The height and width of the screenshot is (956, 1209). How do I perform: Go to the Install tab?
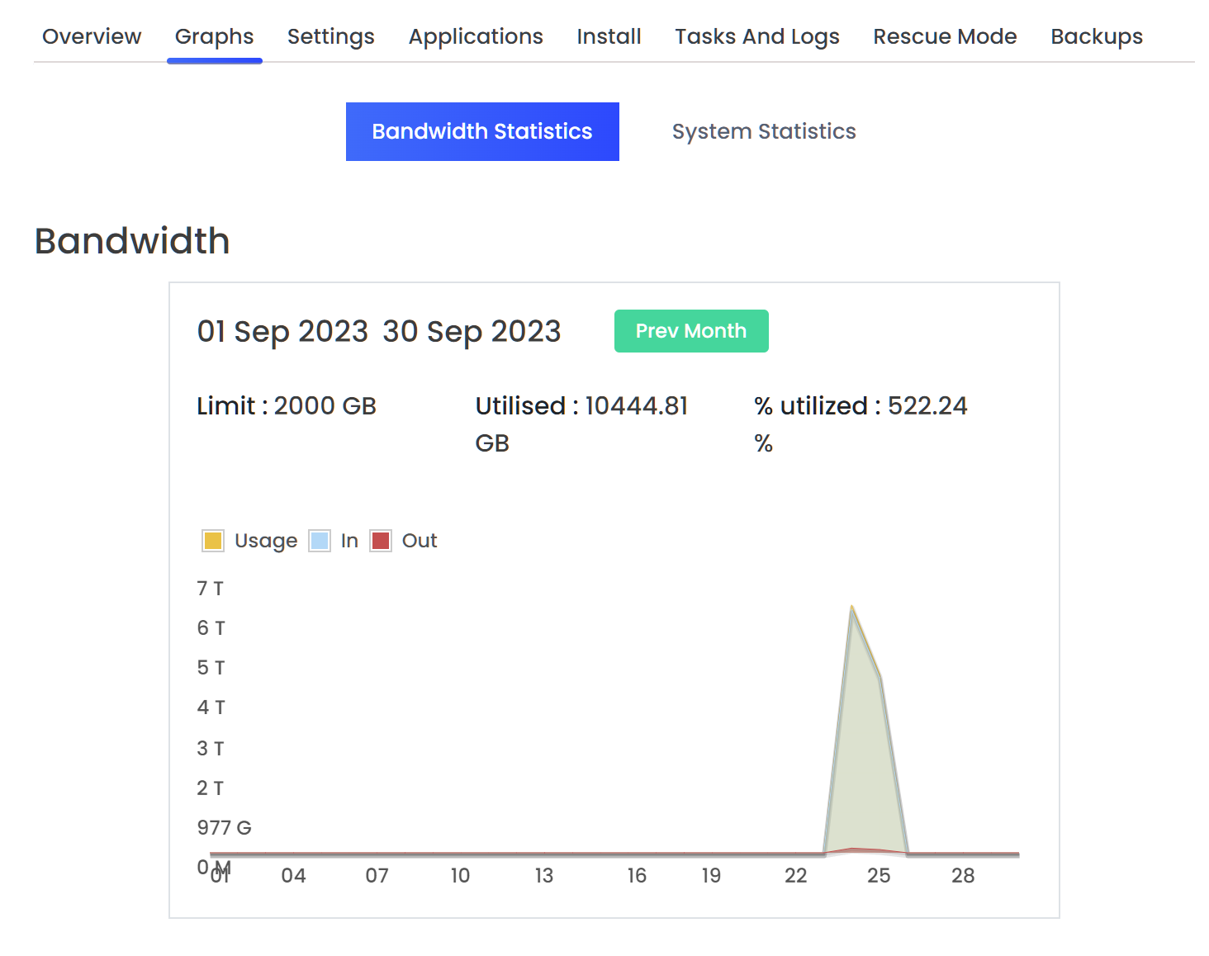pos(609,37)
